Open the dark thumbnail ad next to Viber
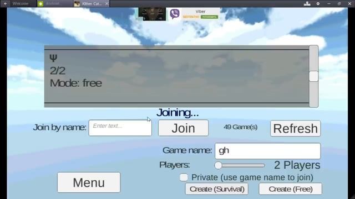 click(x=152, y=14)
